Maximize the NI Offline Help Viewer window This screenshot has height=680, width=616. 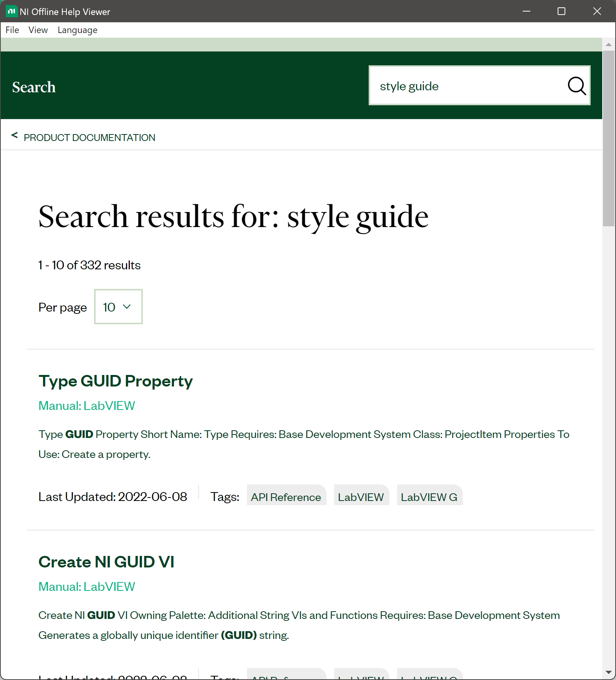tap(561, 11)
